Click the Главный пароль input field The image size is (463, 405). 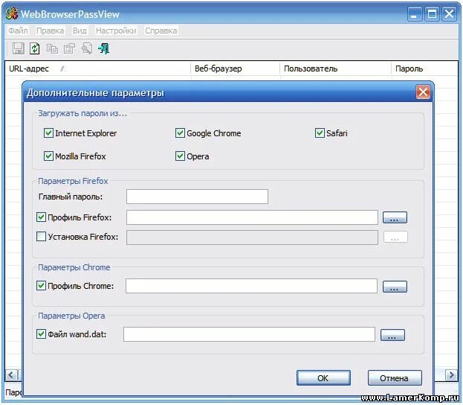coord(197,197)
